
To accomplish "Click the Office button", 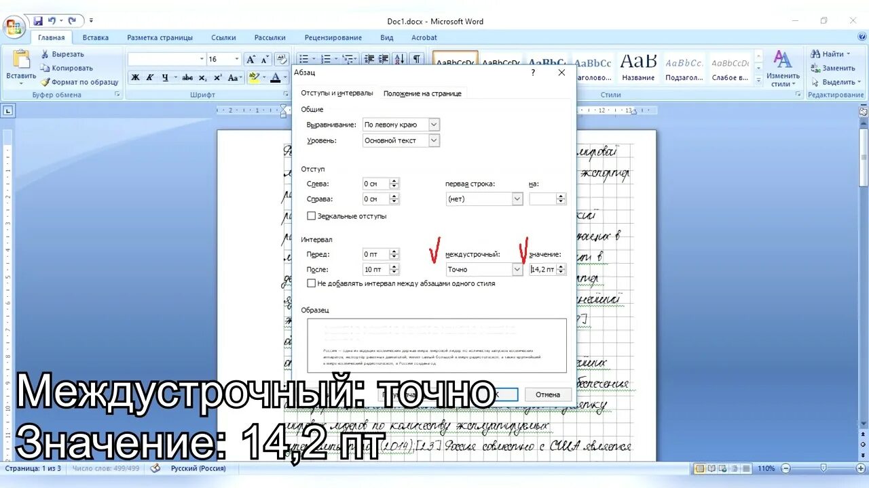I will 14,26.
